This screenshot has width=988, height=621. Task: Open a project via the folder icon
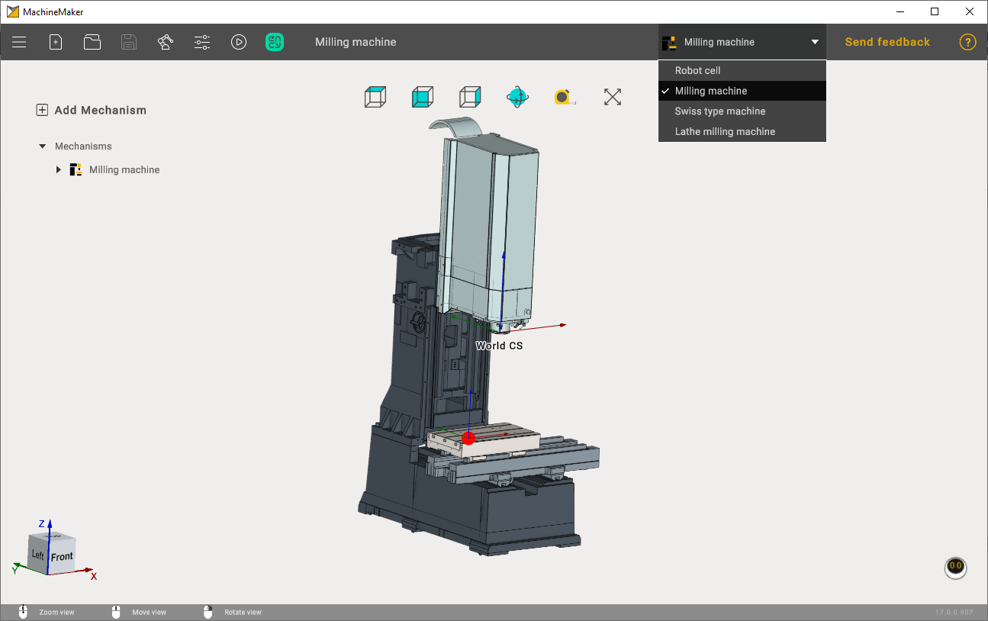tap(92, 42)
